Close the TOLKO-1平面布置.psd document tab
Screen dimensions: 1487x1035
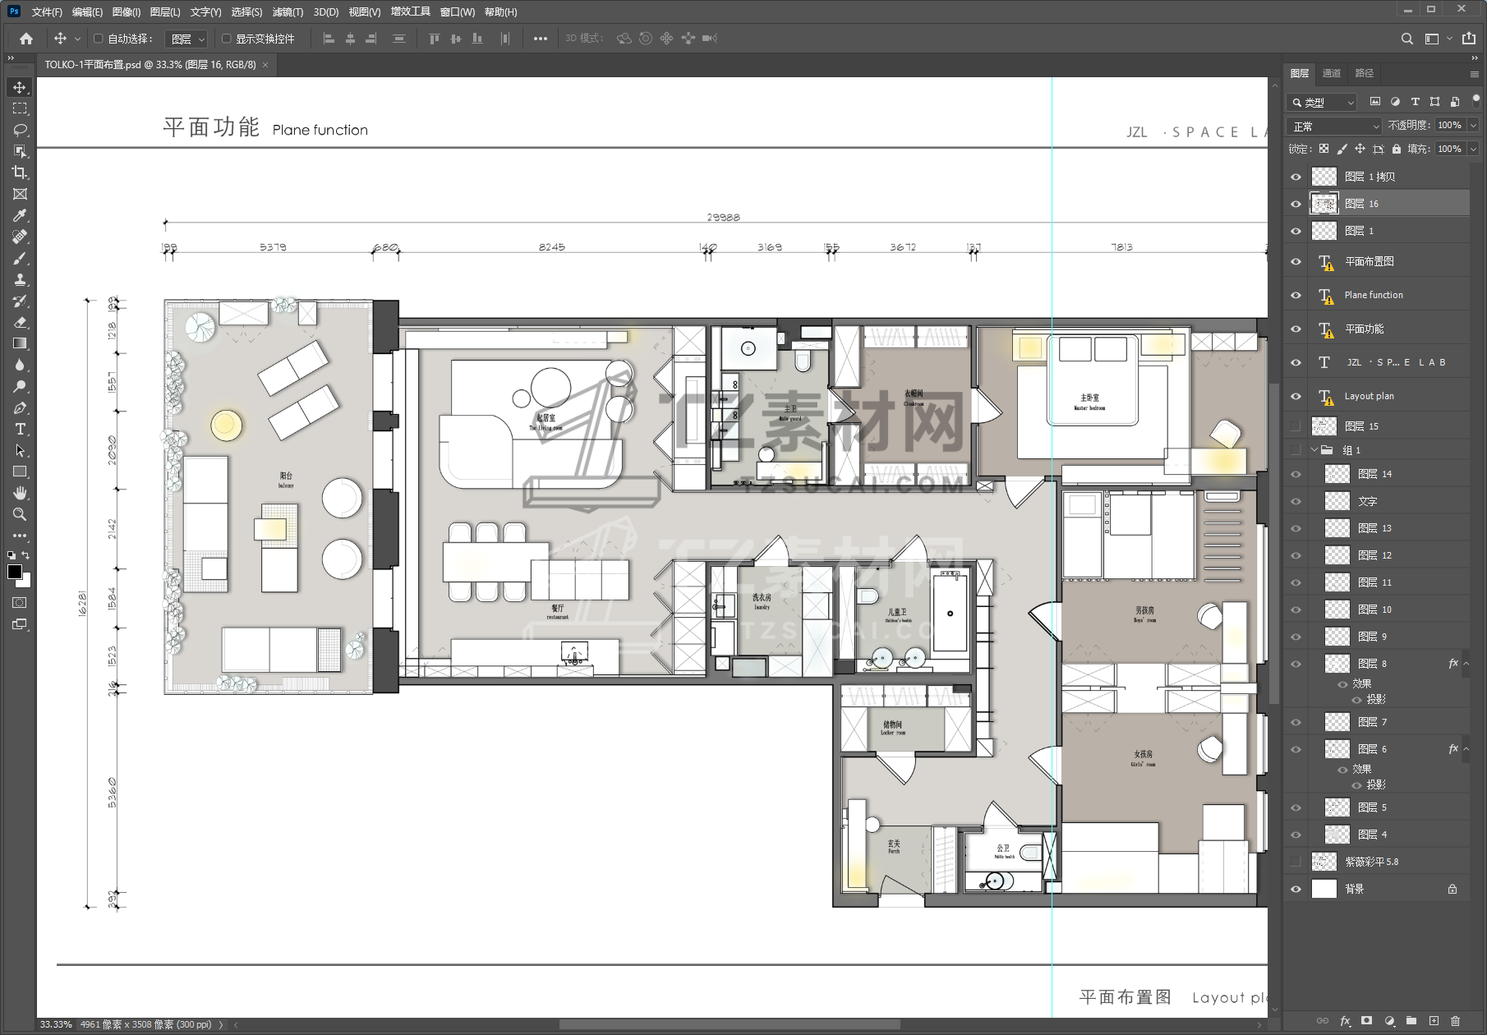pos(265,65)
